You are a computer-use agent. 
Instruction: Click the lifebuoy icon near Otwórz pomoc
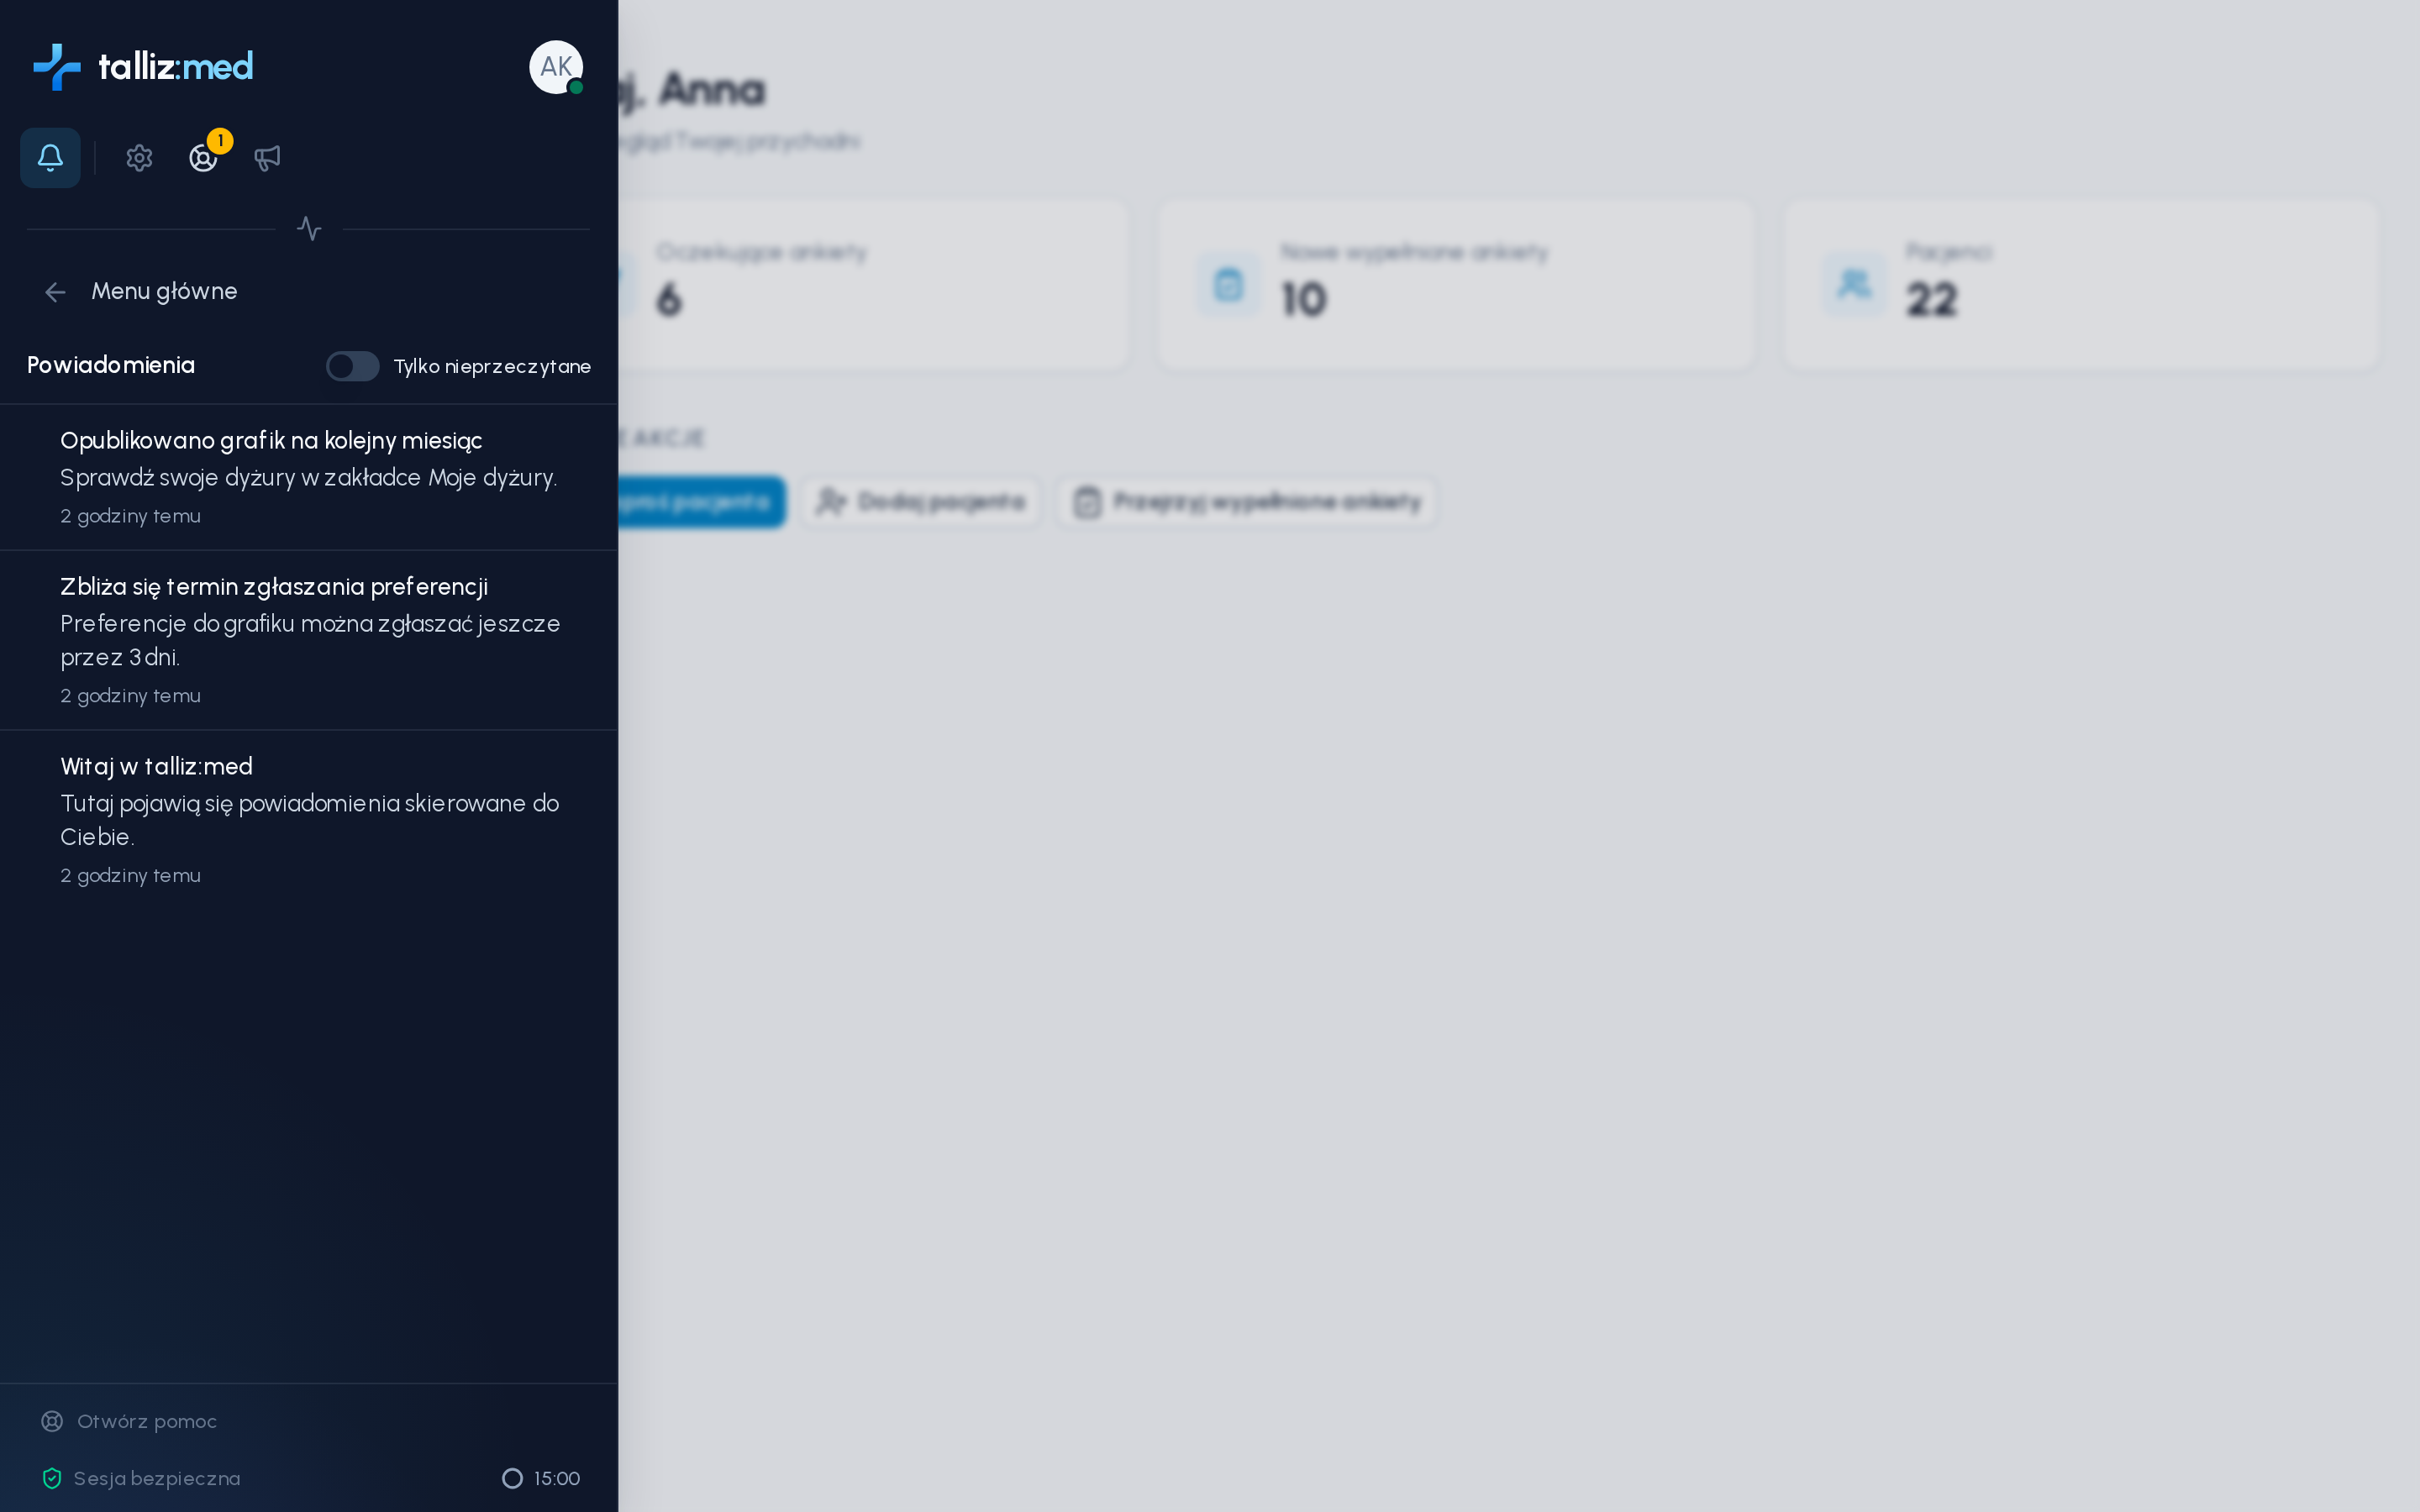pos(52,1421)
